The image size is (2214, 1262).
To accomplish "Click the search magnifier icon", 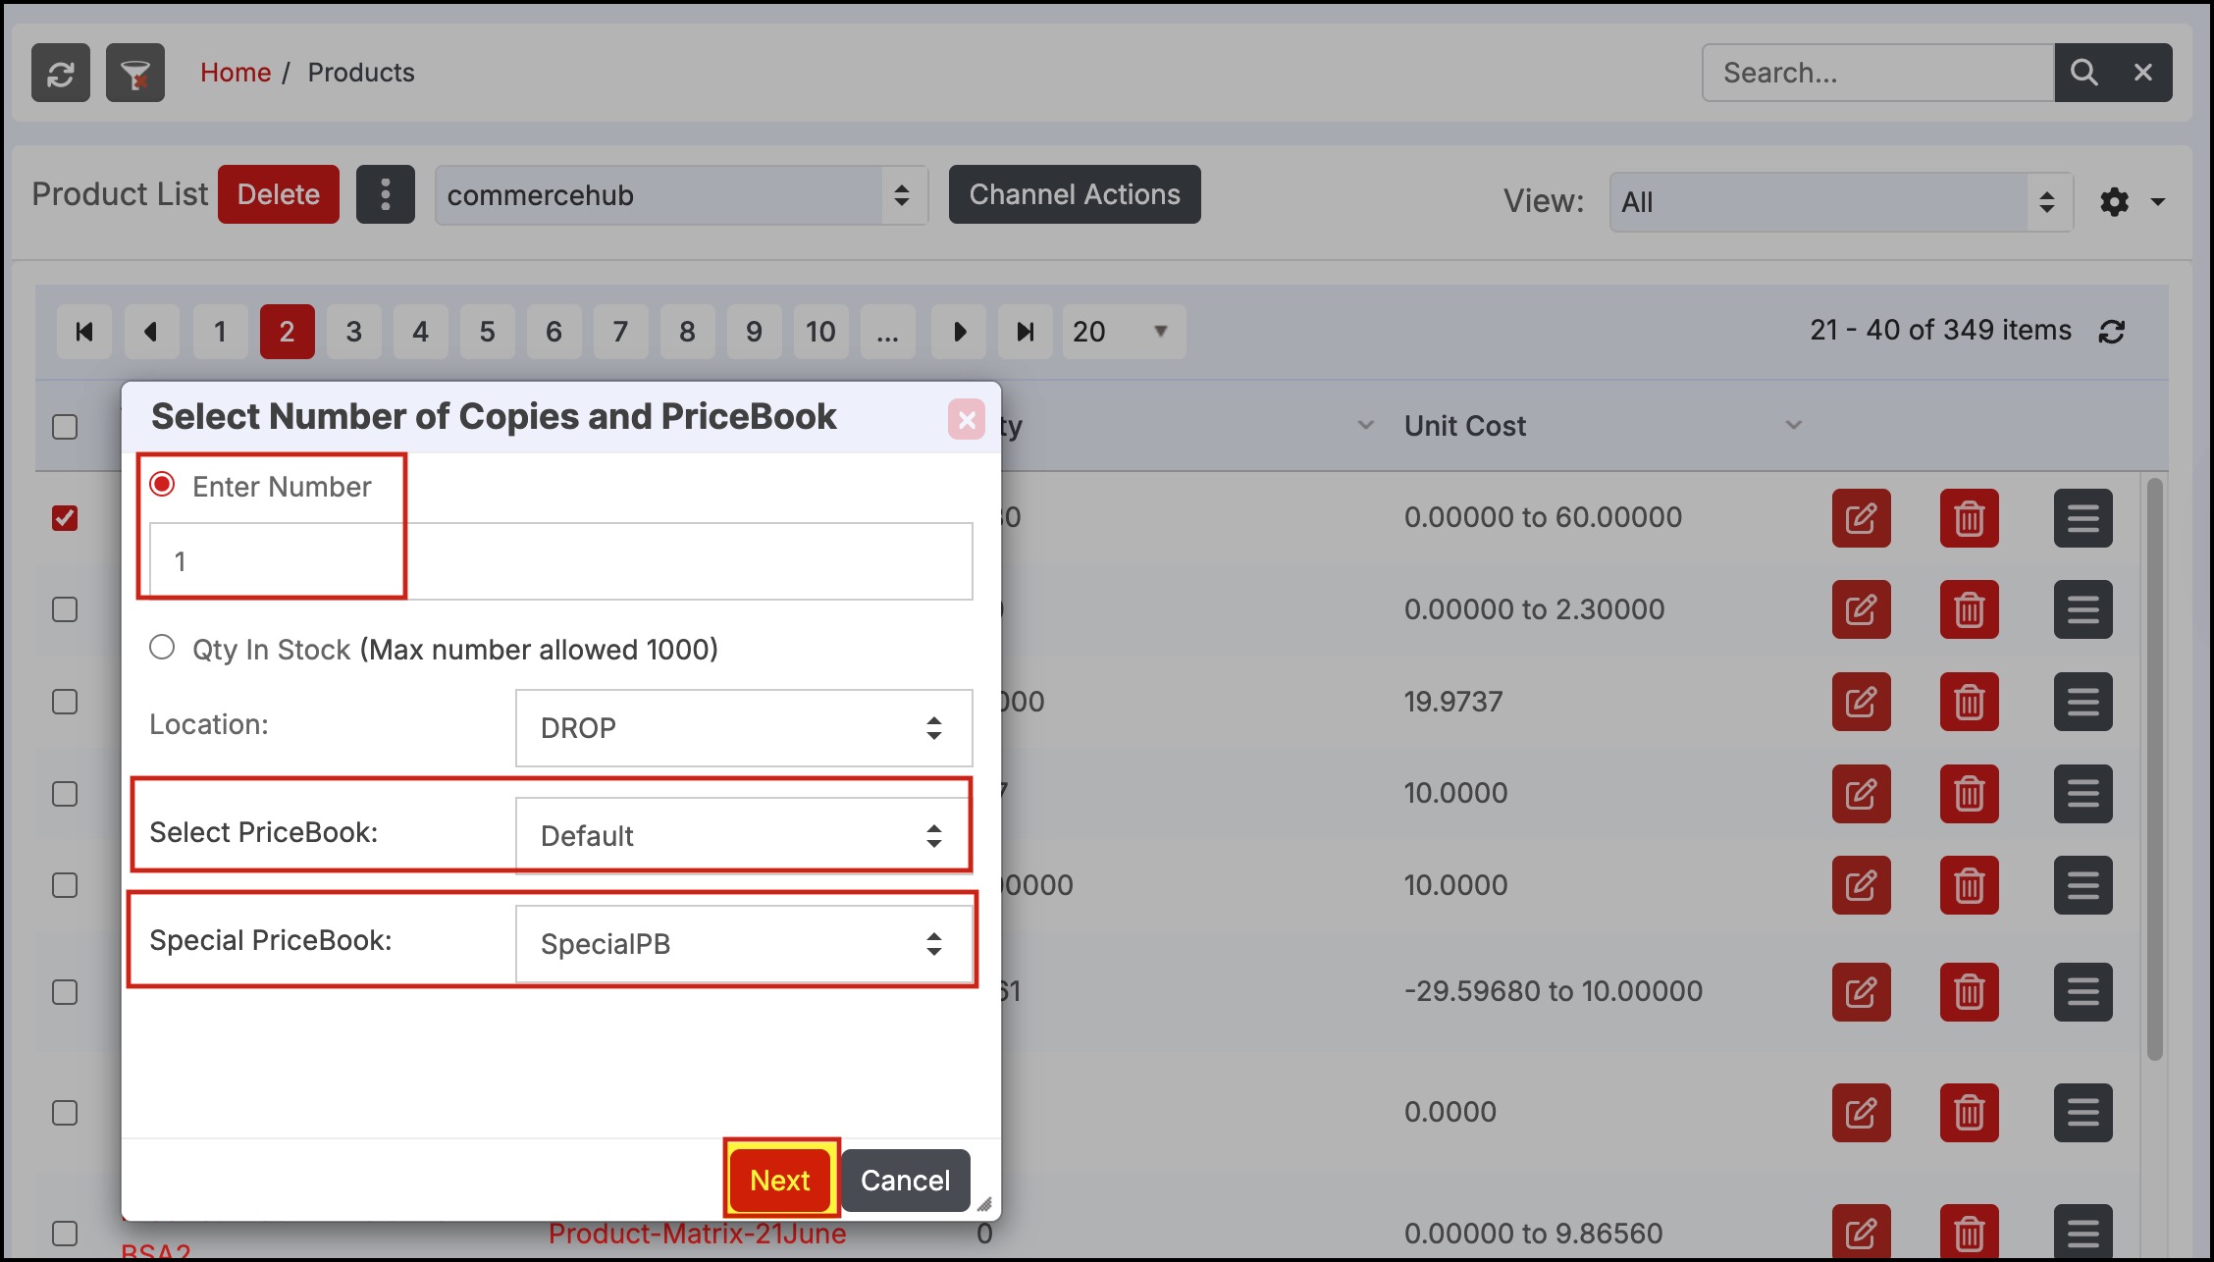I will pyautogui.click(x=2083, y=73).
